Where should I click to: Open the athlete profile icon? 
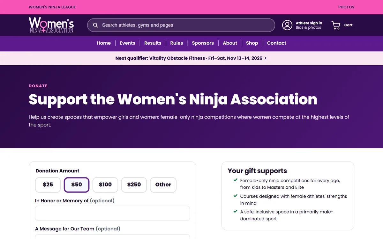[x=287, y=25]
